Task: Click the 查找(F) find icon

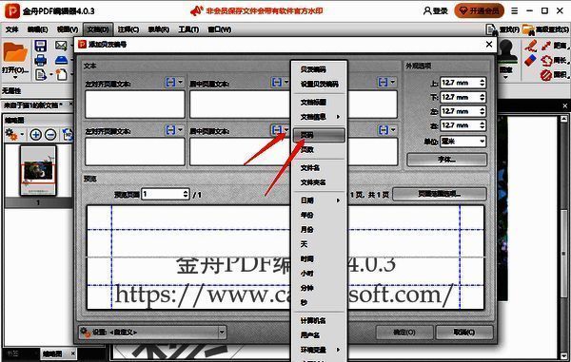Action: [491, 29]
